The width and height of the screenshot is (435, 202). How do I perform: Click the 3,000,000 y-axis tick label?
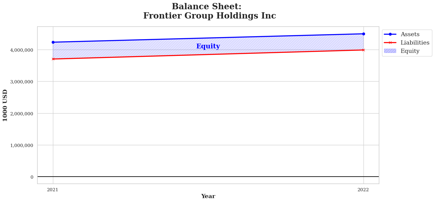[22, 82]
